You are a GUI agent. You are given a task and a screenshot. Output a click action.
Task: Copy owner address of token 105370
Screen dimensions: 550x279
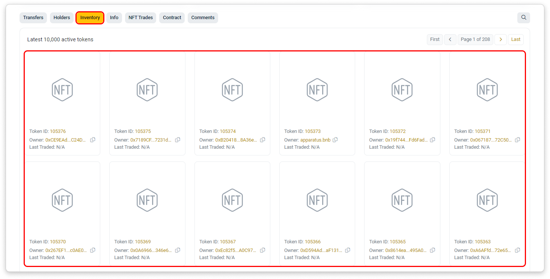[93, 250]
